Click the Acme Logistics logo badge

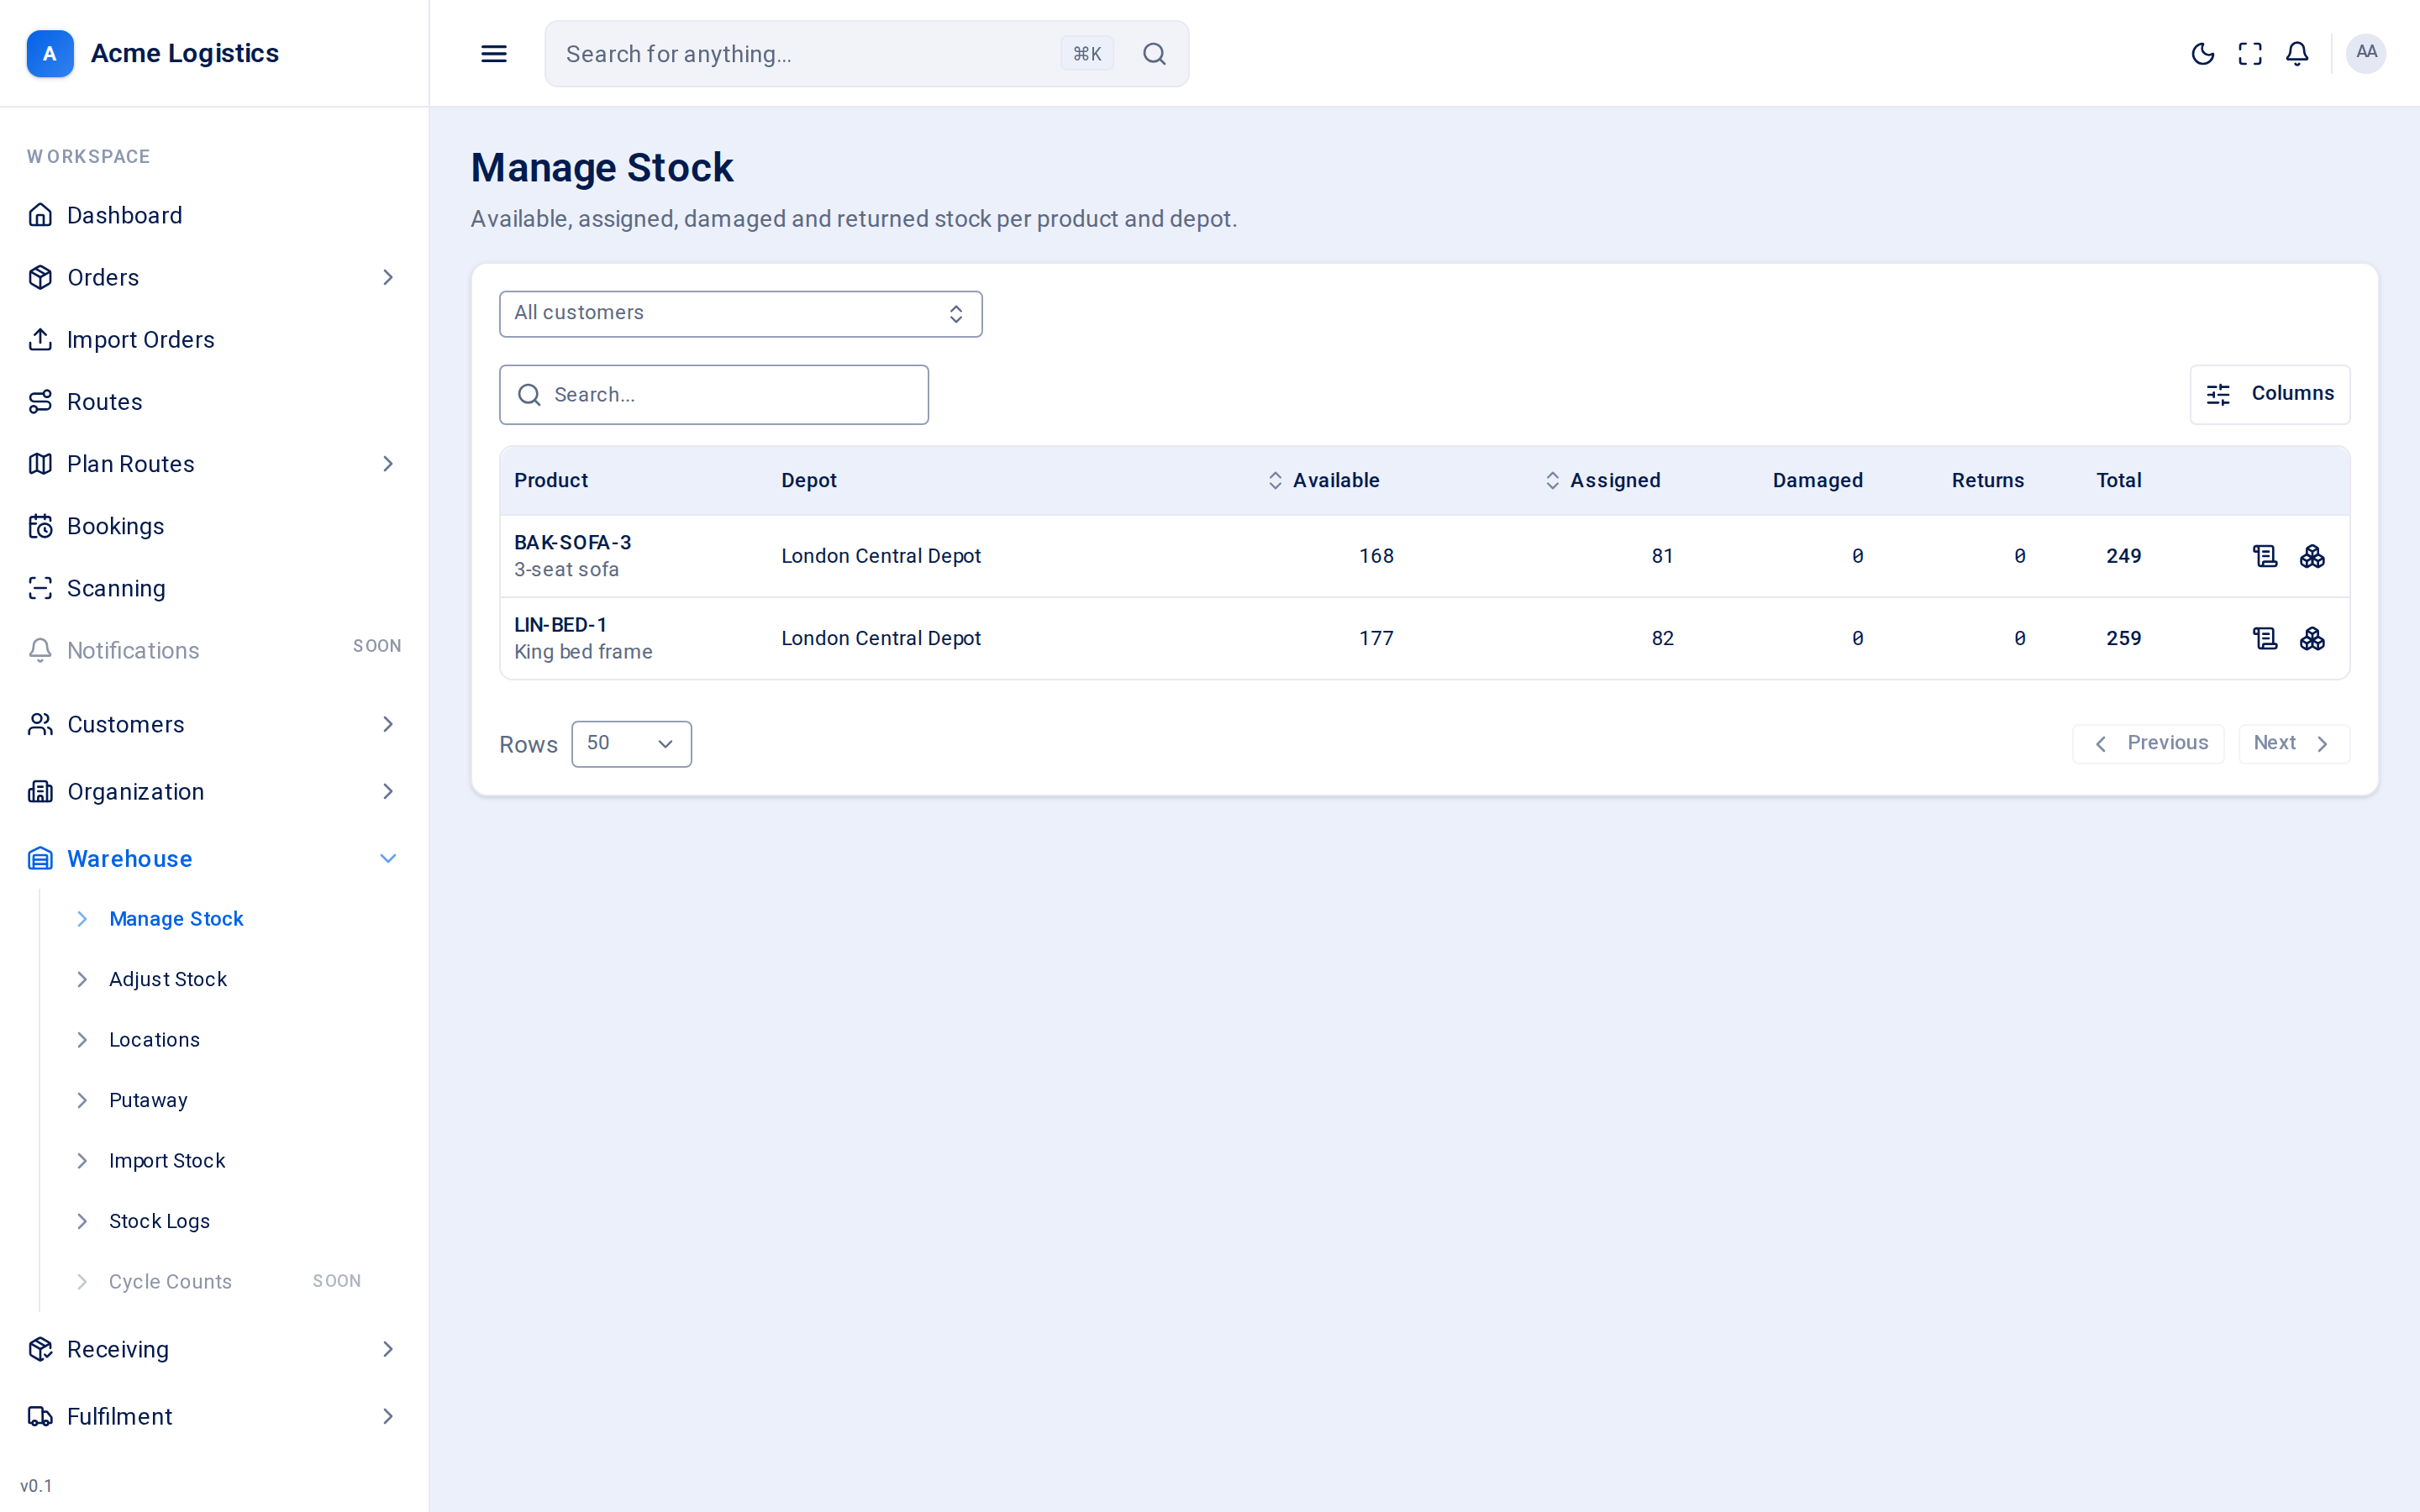50,53
